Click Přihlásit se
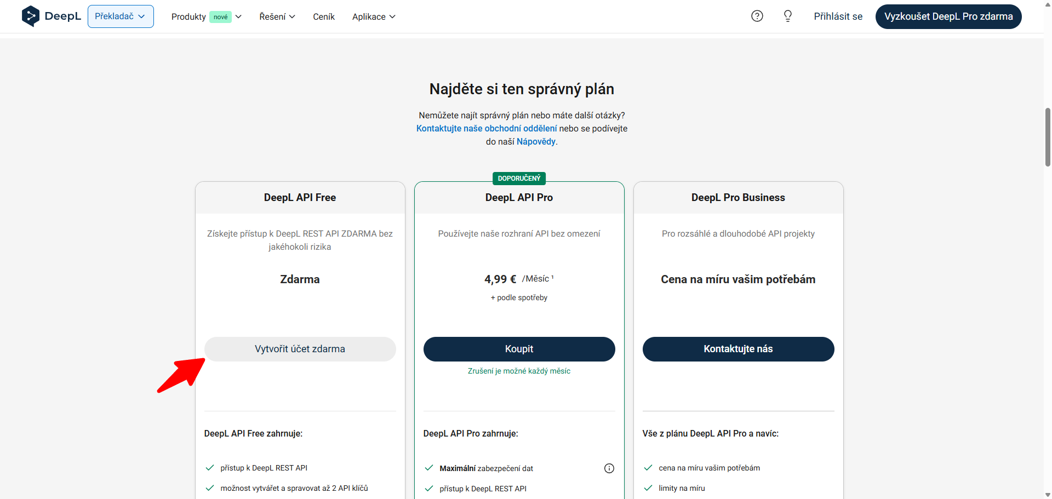The height and width of the screenshot is (499, 1052). (x=838, y=16)
